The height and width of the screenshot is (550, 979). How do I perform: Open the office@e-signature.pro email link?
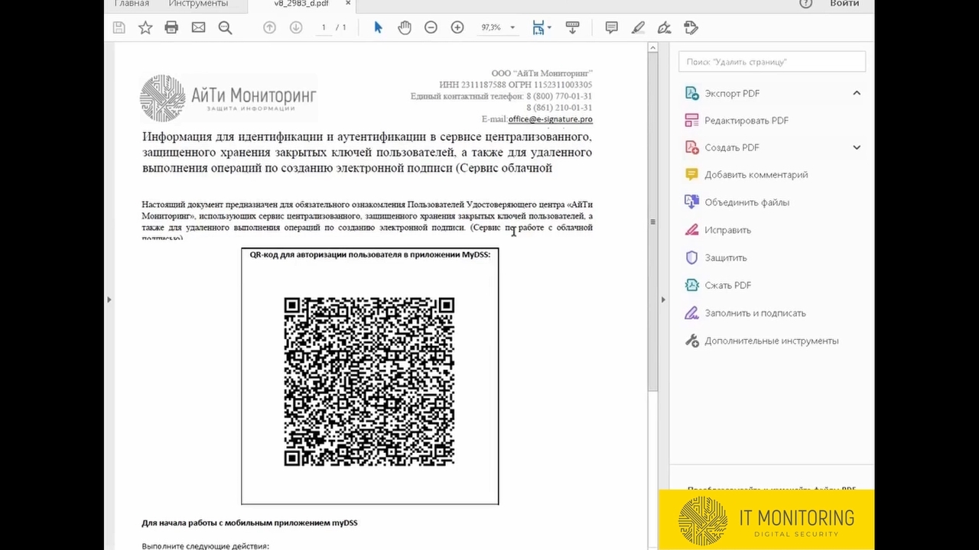550,119
